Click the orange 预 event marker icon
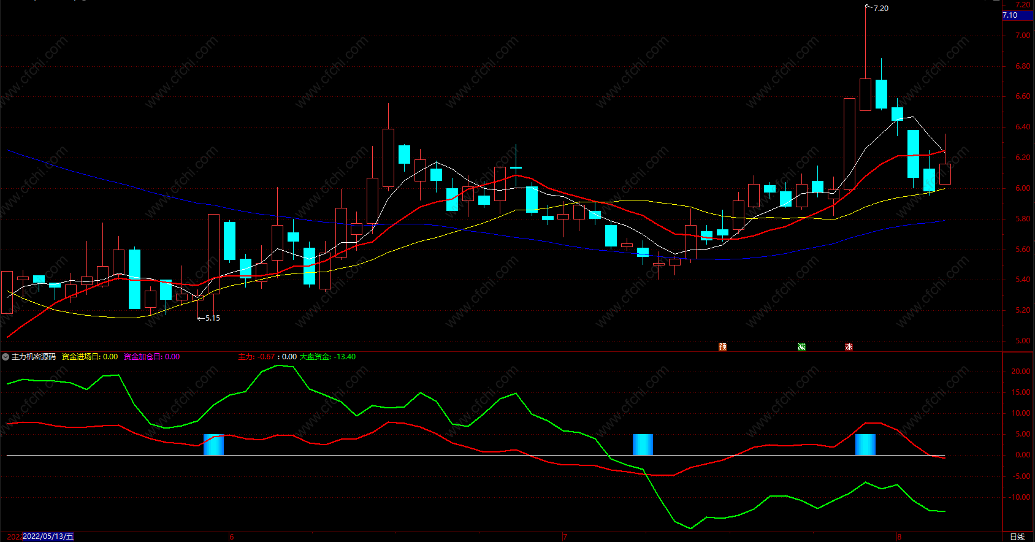Viewport: 1035px width, 542px height. click(723, 347)
